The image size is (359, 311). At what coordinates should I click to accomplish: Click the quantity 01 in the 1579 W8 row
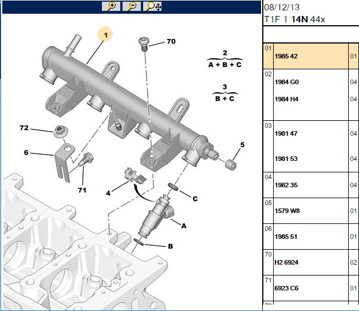click(x=353, y=211)
